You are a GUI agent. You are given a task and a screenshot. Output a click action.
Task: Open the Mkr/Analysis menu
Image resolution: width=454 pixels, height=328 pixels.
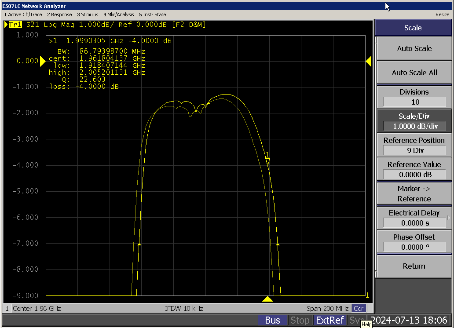click(x=118, y=15)
